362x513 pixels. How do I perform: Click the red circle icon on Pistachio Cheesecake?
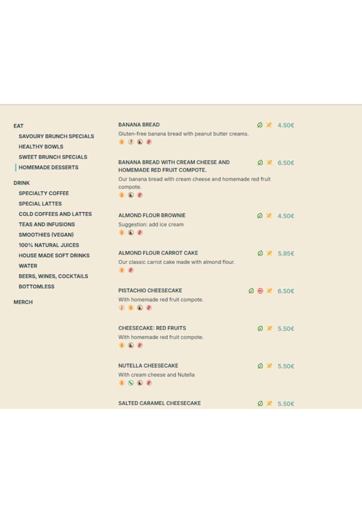click(260, 291)
